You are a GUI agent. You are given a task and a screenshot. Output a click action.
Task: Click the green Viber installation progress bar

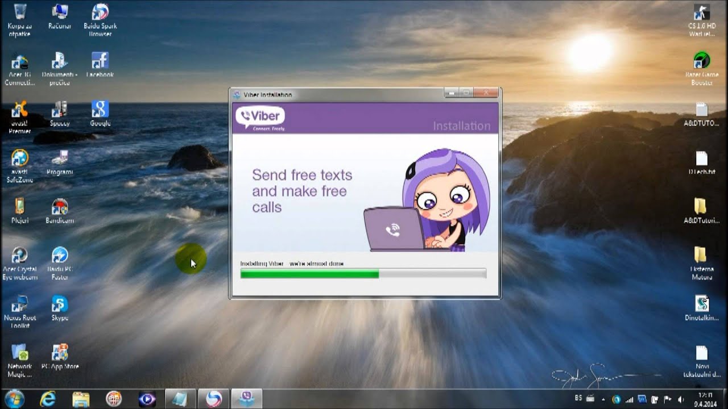coord(363,274)
